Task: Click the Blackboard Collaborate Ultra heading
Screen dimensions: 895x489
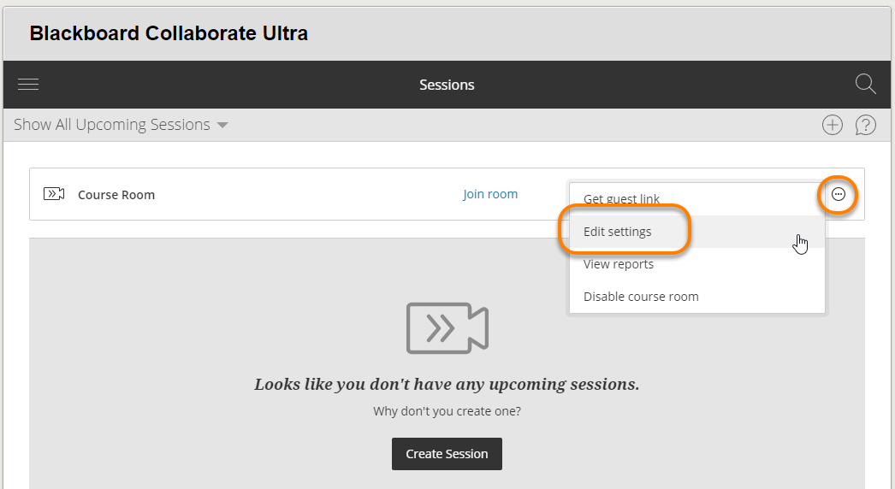Action: 169,33
